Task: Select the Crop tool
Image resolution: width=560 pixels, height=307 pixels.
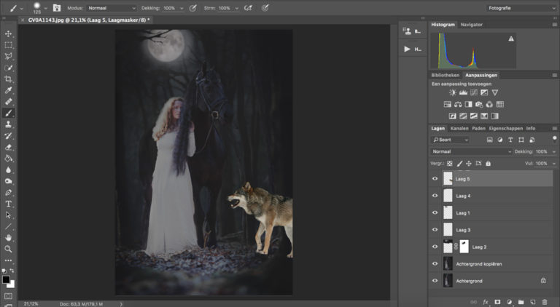Action: pos(9,79)
